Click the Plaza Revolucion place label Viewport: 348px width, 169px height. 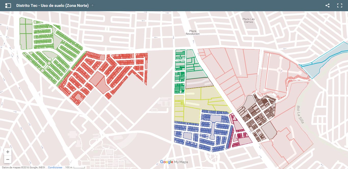[192, 32]
